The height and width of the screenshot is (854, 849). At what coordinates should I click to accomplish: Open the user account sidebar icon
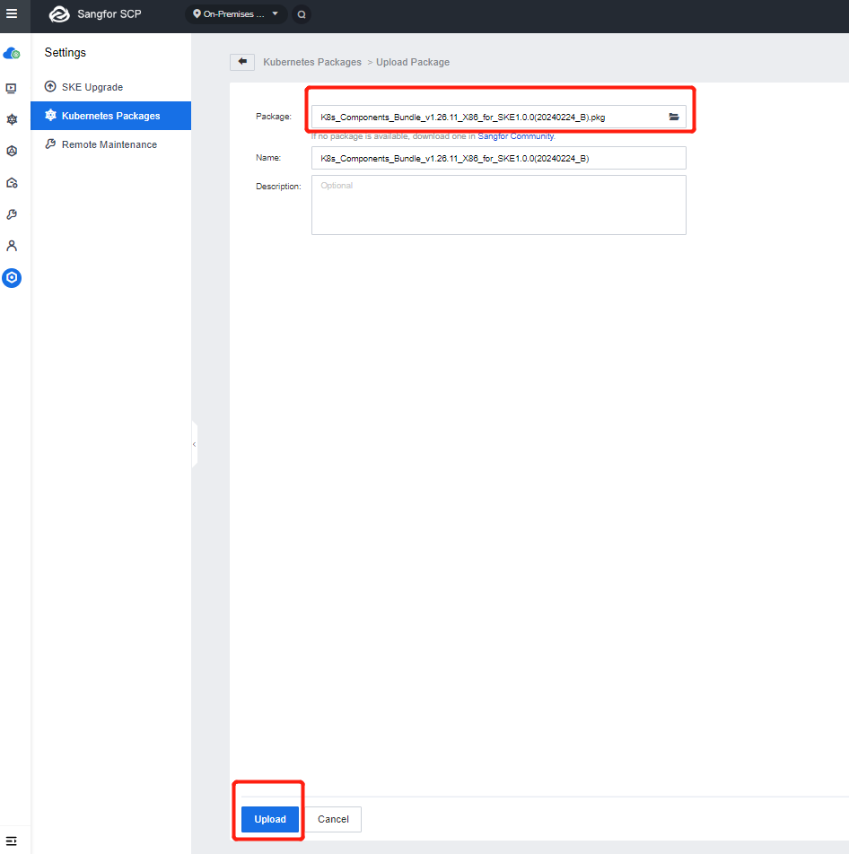(12, 246)
